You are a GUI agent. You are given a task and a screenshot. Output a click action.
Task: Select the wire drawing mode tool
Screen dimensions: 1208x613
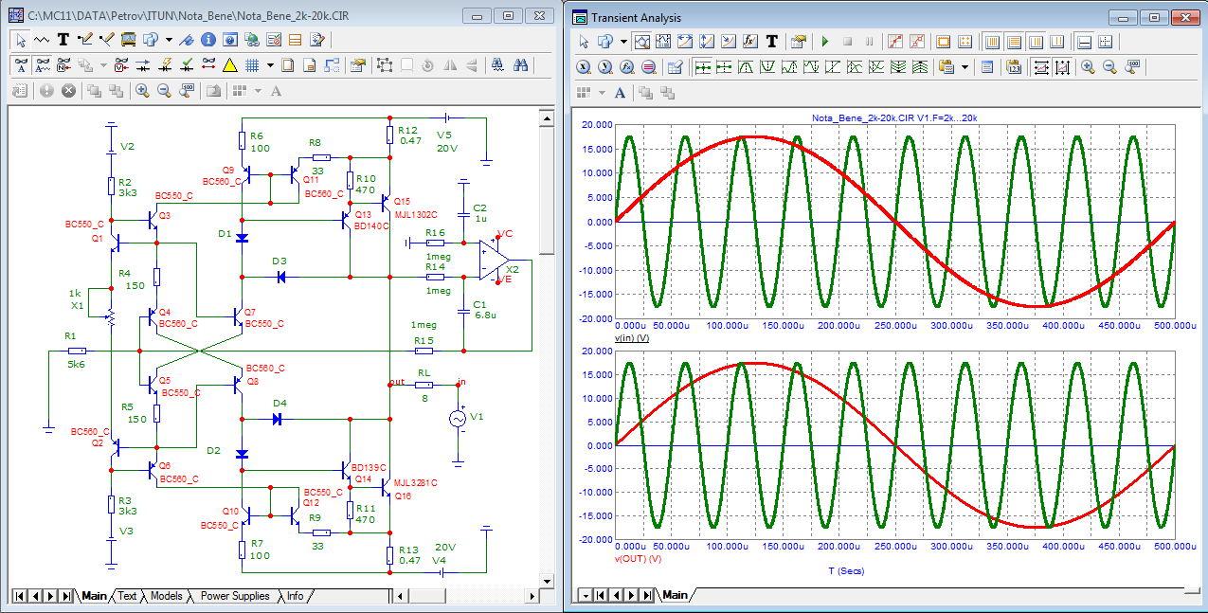tap(84, 40)
